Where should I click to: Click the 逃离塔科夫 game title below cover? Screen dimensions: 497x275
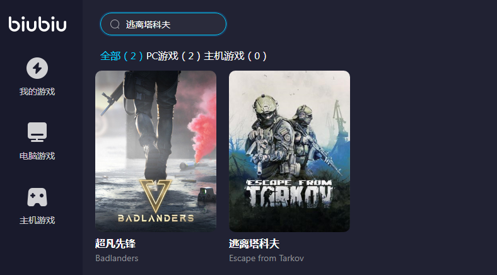pyautogui.click(x=254, y=243)
